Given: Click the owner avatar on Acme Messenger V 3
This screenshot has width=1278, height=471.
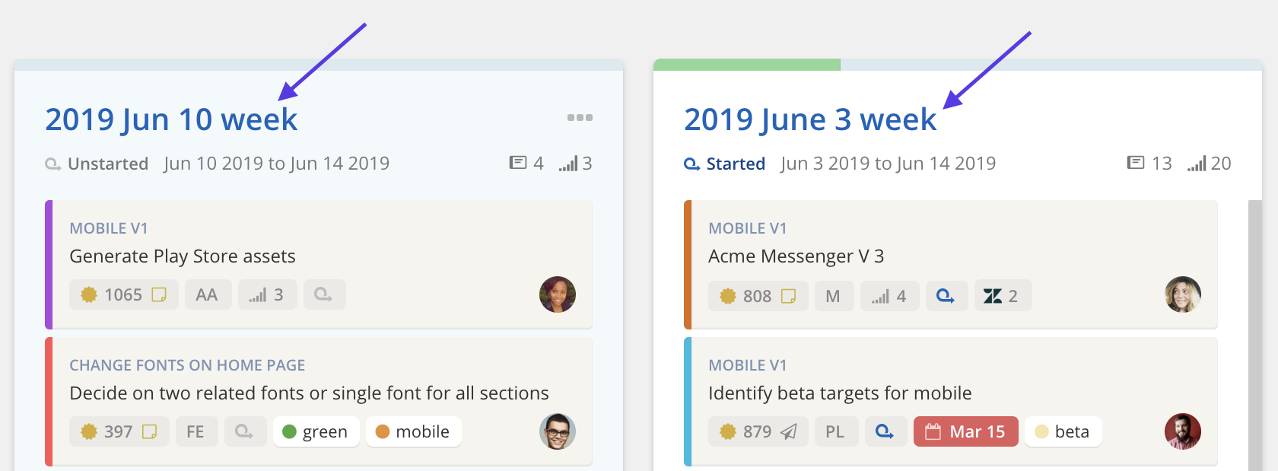Looking at the screenshot, I should coord(1183,294).
